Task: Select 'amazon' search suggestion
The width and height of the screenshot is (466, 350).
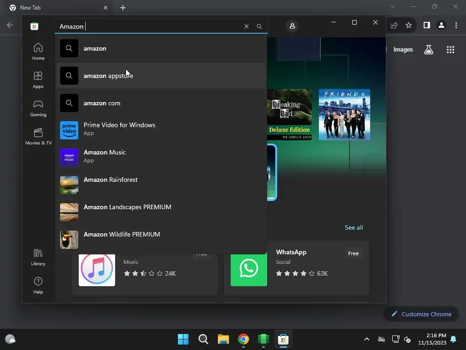Action: point(161,48)
